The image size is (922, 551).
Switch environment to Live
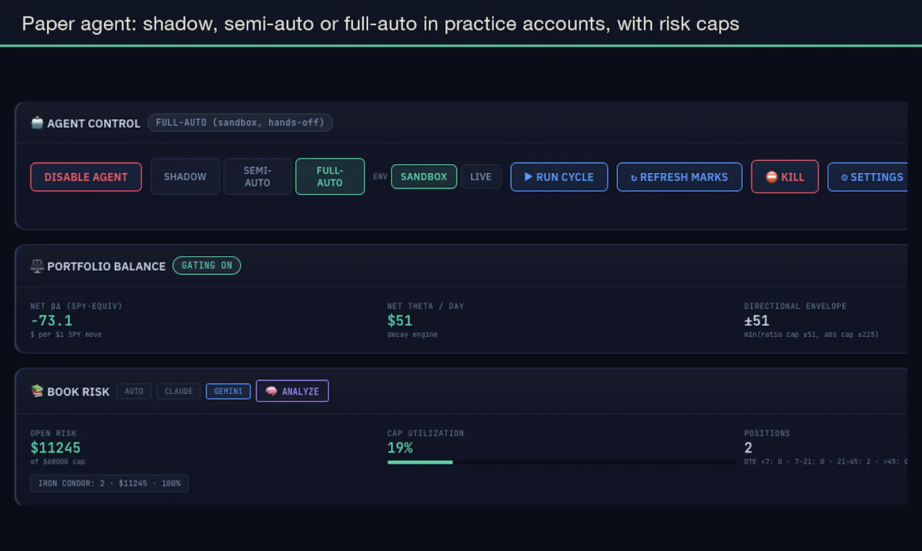(x=481, y=177)
